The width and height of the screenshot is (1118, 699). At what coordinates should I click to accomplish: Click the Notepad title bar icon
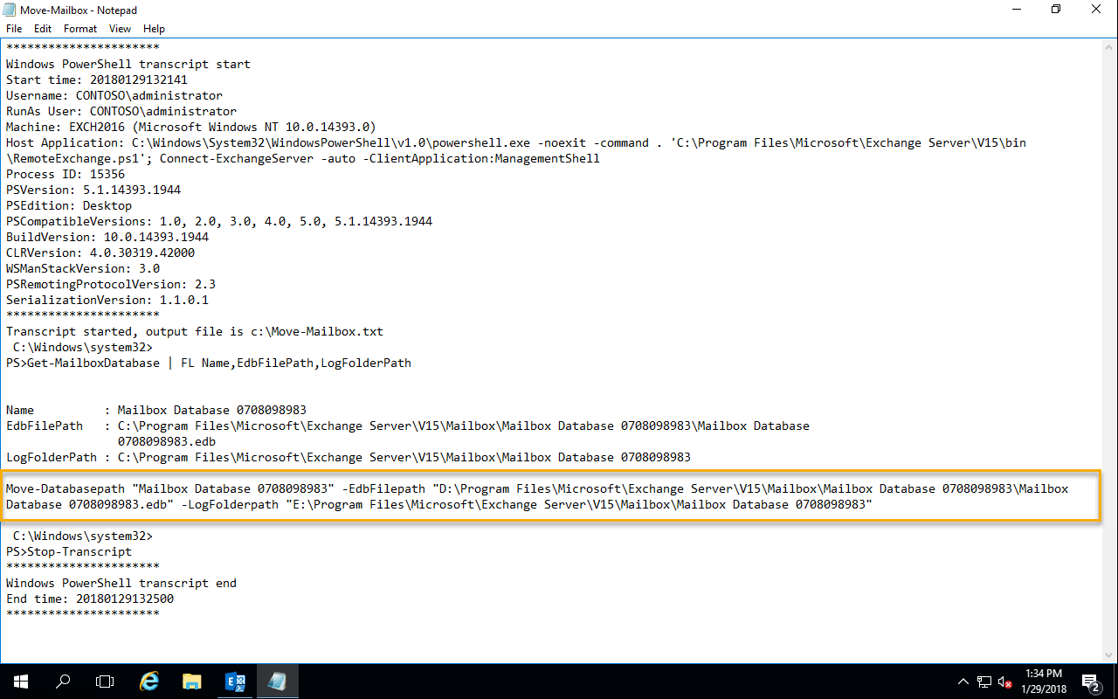(10, 9)
